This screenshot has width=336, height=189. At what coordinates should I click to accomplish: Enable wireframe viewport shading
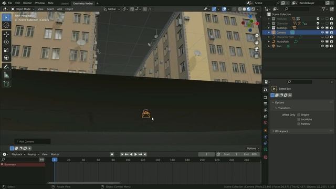coord(240,9)
